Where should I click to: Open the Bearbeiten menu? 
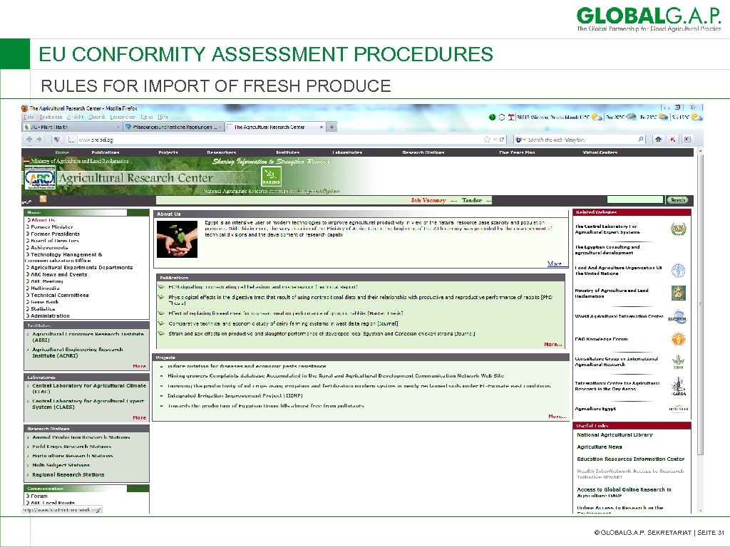[x=51, y=118]
